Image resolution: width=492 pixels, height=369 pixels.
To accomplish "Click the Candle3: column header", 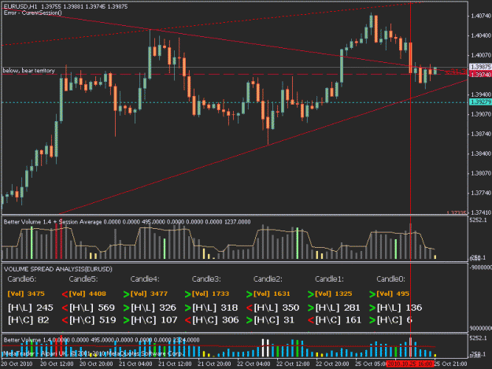I will click(206, 279).
